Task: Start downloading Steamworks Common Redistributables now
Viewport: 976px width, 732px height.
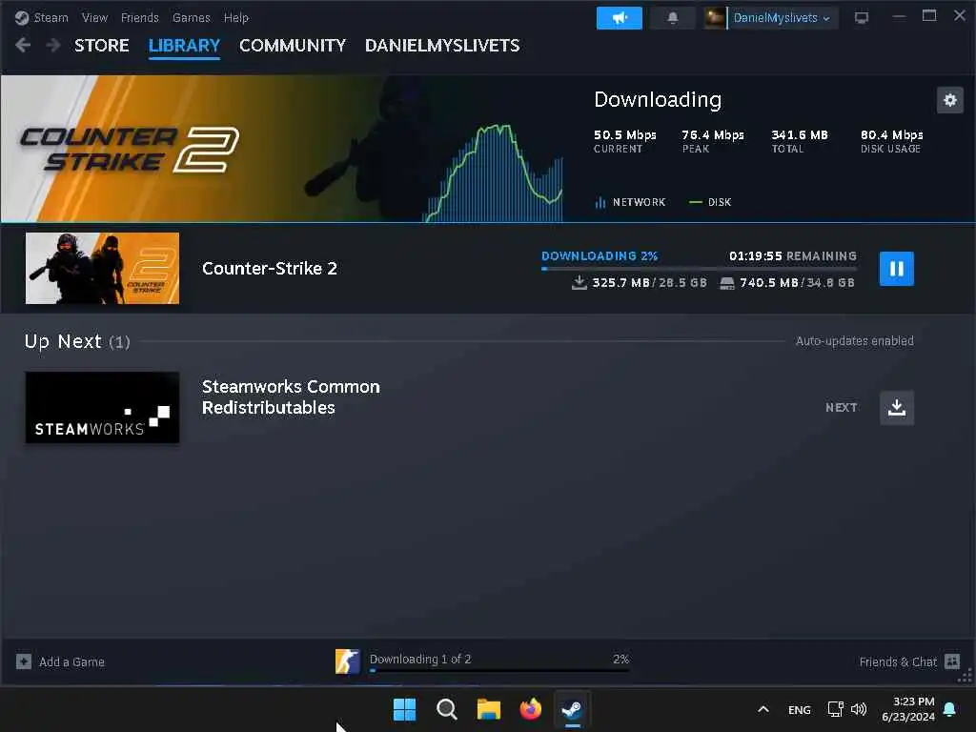Action: click(x=896, y=408)
